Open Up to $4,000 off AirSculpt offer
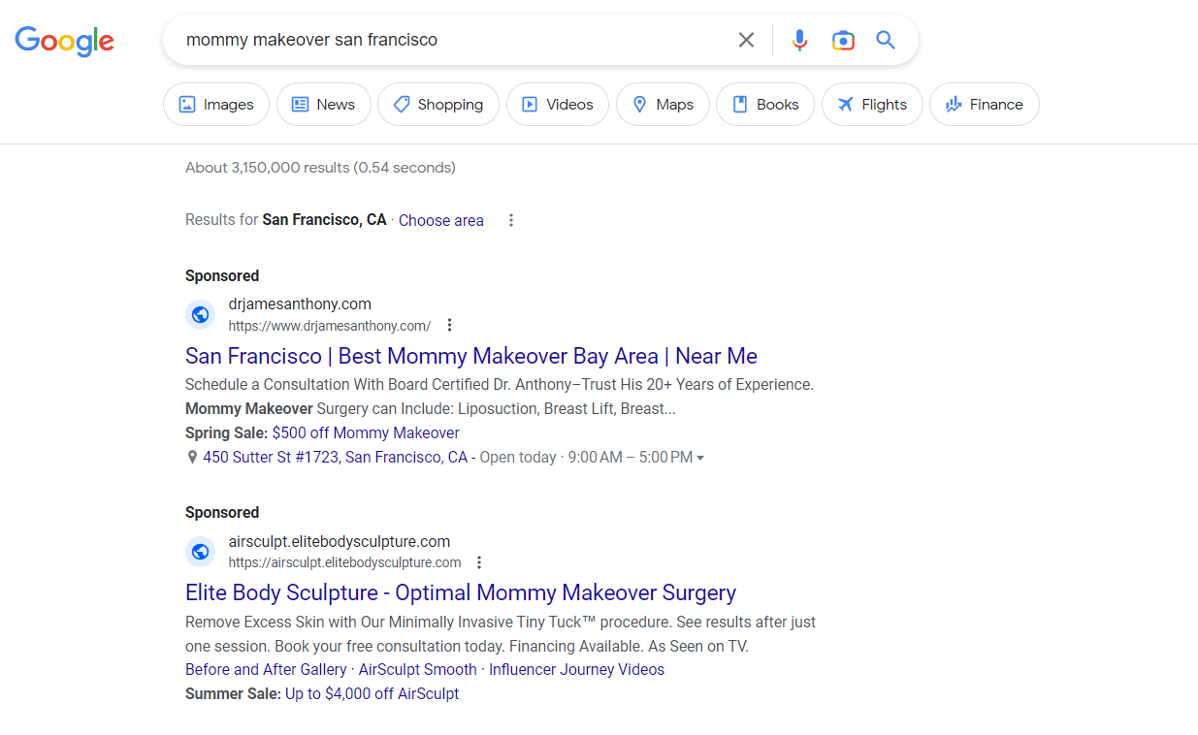The height and width of the screenshot is (735, 1198). click(372, 694)
